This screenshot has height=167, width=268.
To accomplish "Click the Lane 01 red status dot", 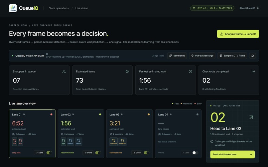I will [51, 115].
